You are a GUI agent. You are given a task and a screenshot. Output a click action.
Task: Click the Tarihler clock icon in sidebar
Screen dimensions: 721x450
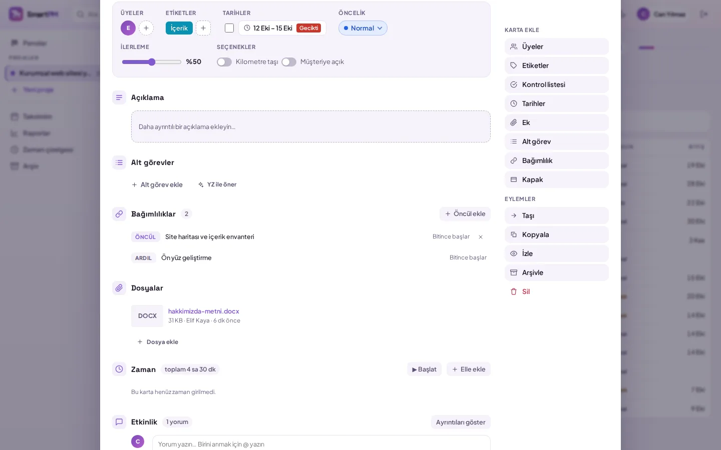click(x=514, y=103)
